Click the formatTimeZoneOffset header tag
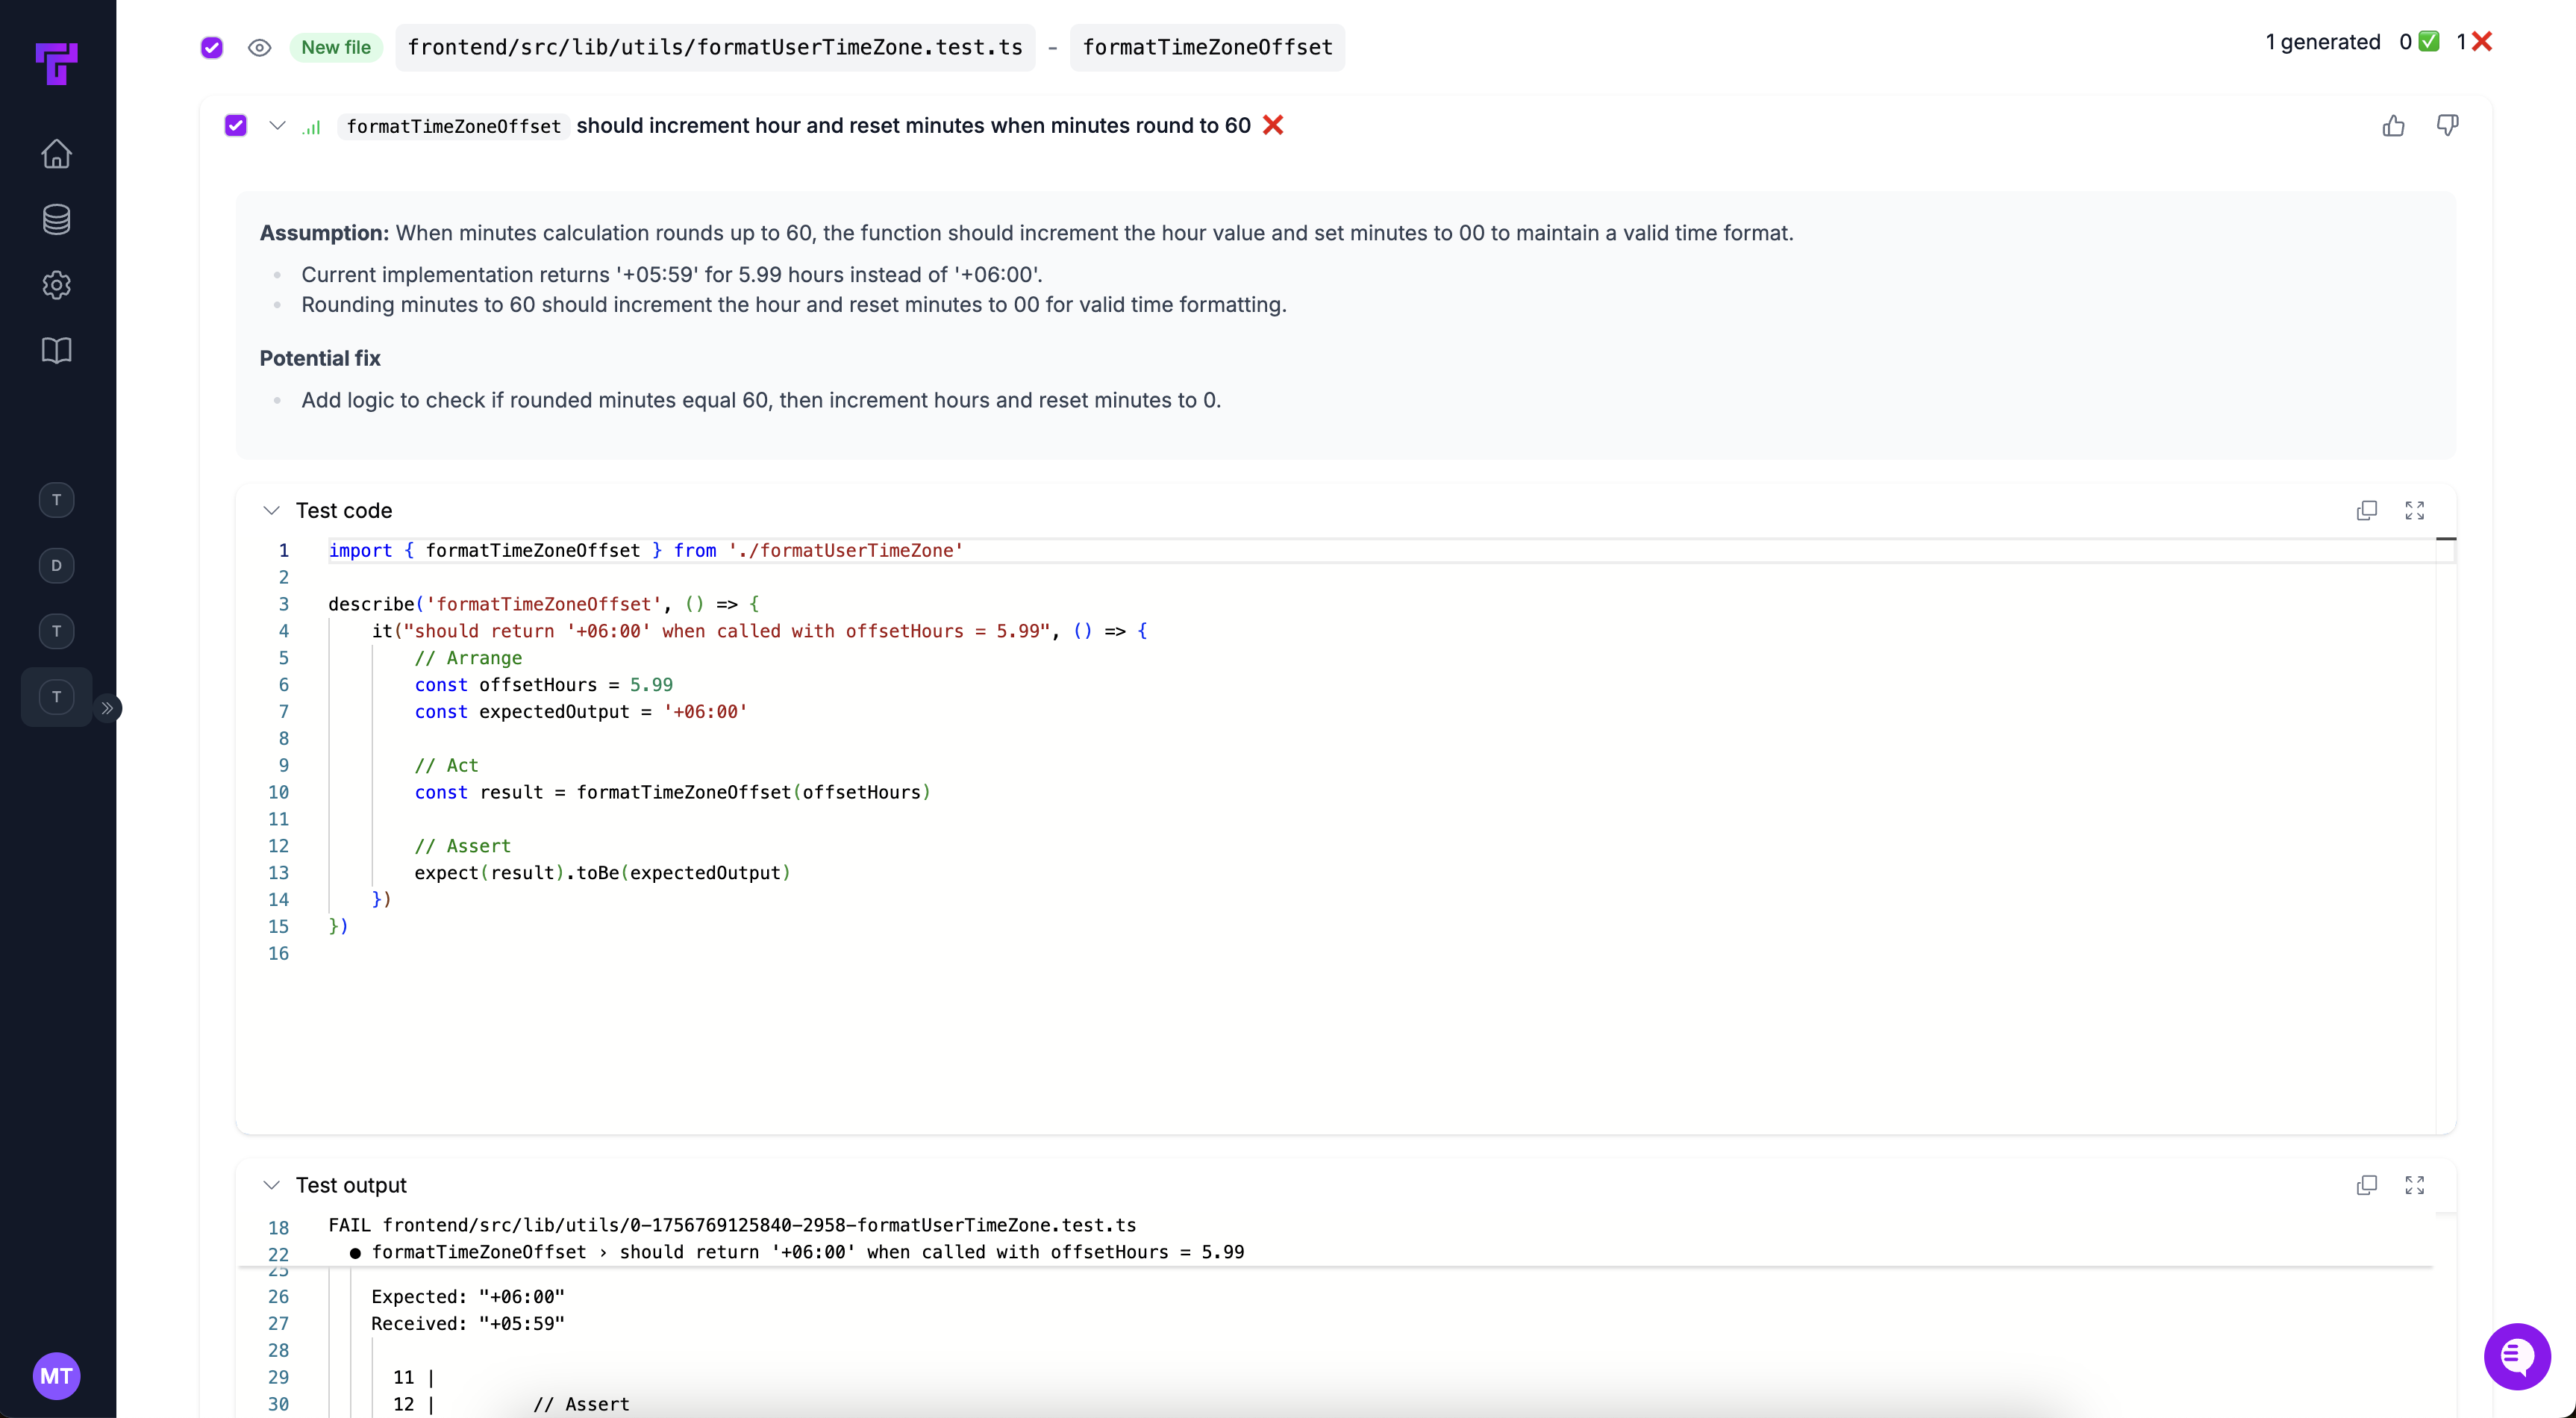2576x1418 pixels. tap(1207, 47)
